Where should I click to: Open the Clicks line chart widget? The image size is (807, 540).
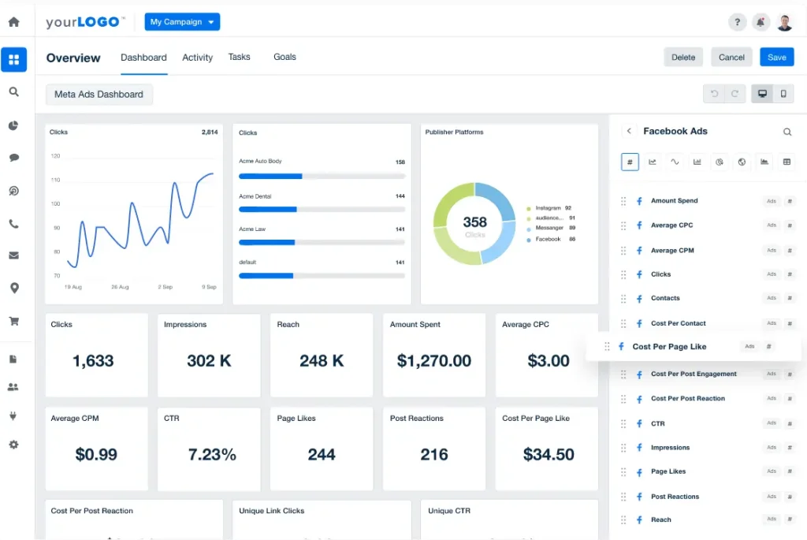click(x=134, y=214)
